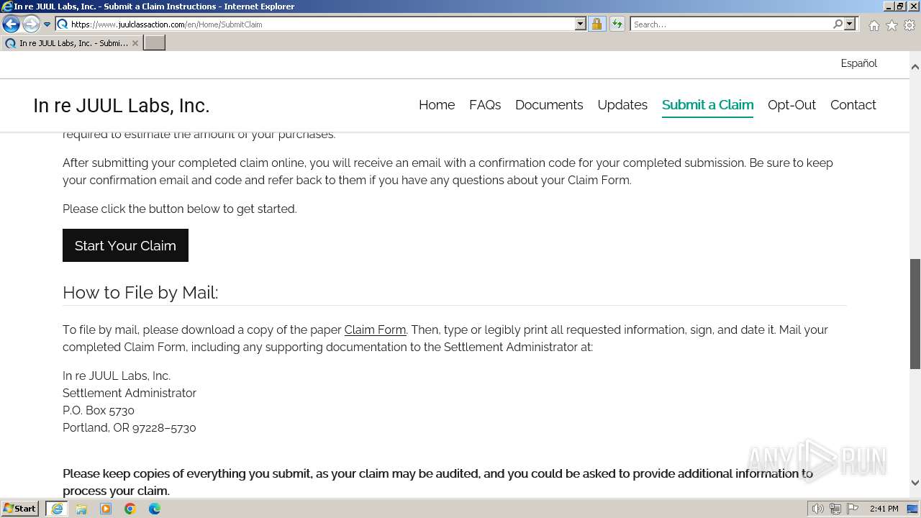Close the In re JUUL Labs tab
Image resolution: width=921 pixels, height=518 pixels.
[x=135, y=43]
